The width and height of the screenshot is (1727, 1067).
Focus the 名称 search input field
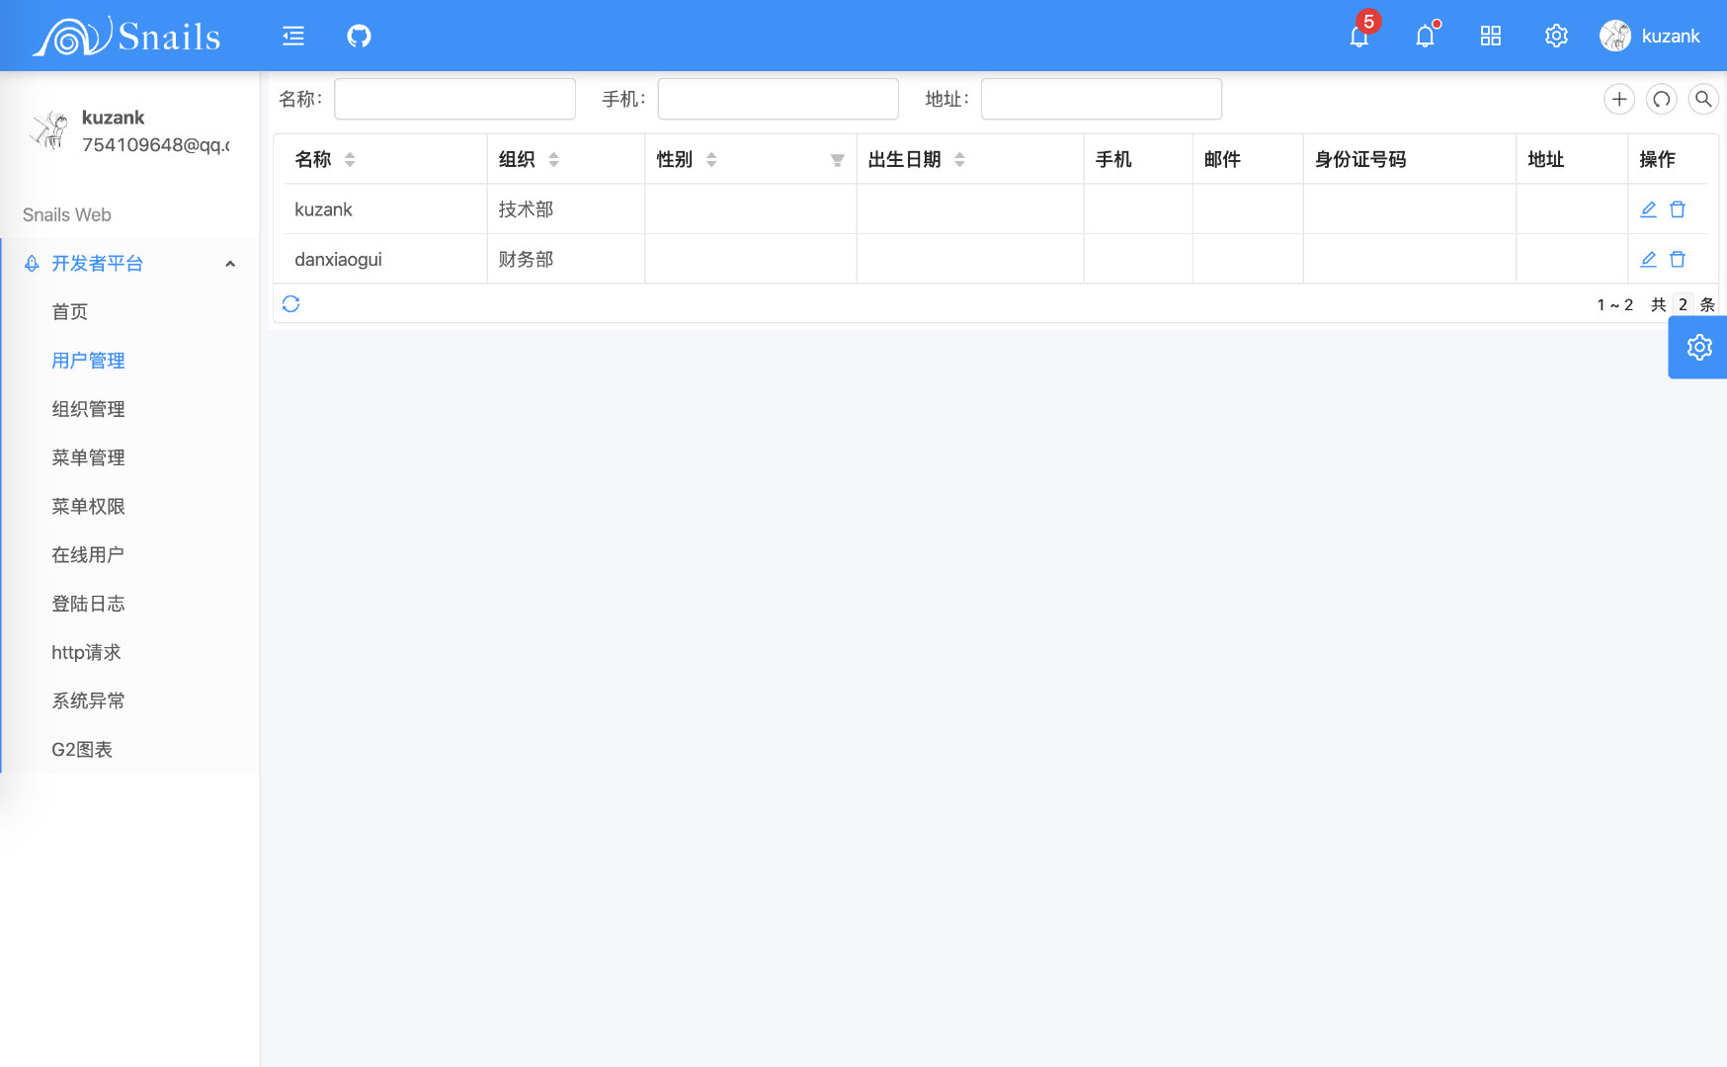click(454, 99)
